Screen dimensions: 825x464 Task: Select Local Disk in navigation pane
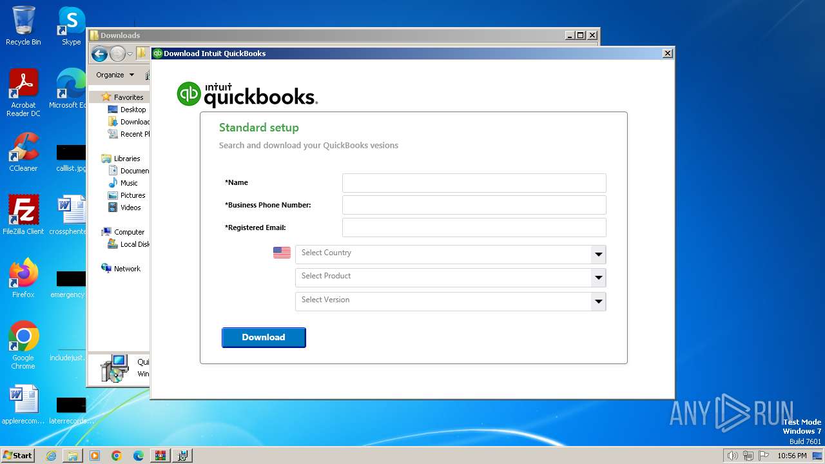coord(128,244)
